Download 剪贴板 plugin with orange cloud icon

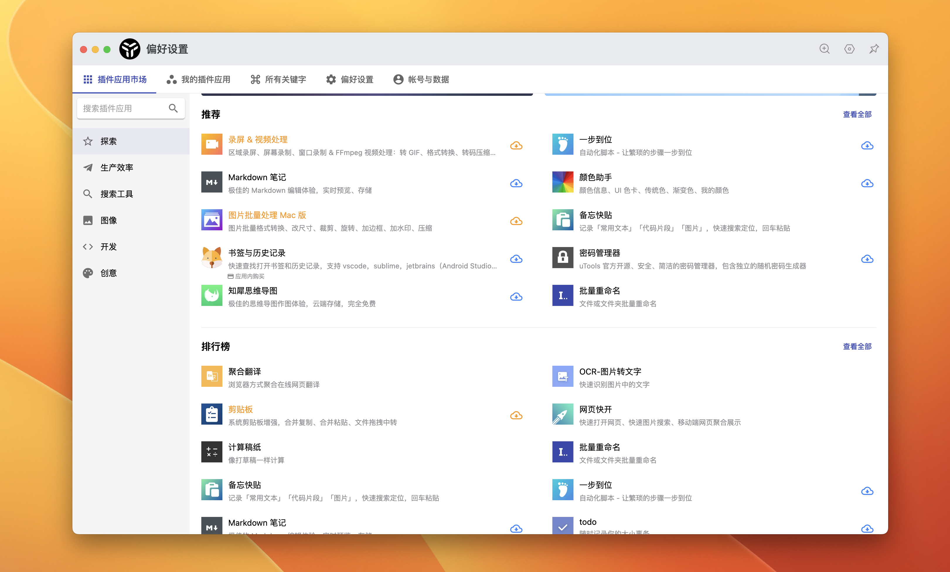coord(516,416)
